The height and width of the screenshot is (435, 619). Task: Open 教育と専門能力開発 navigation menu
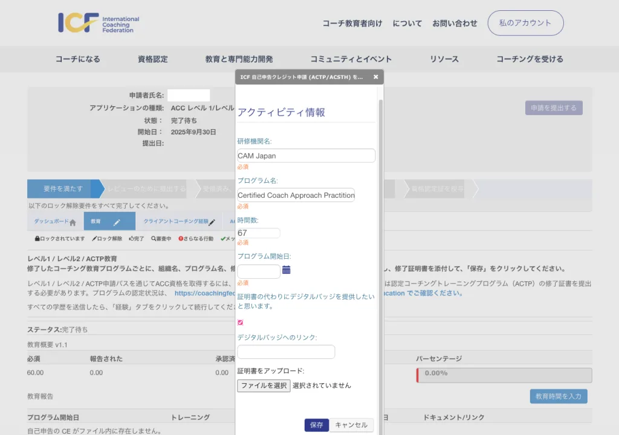[x=239, y=59]
